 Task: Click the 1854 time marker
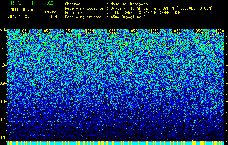pyautogui.click(x=90, y=31)
